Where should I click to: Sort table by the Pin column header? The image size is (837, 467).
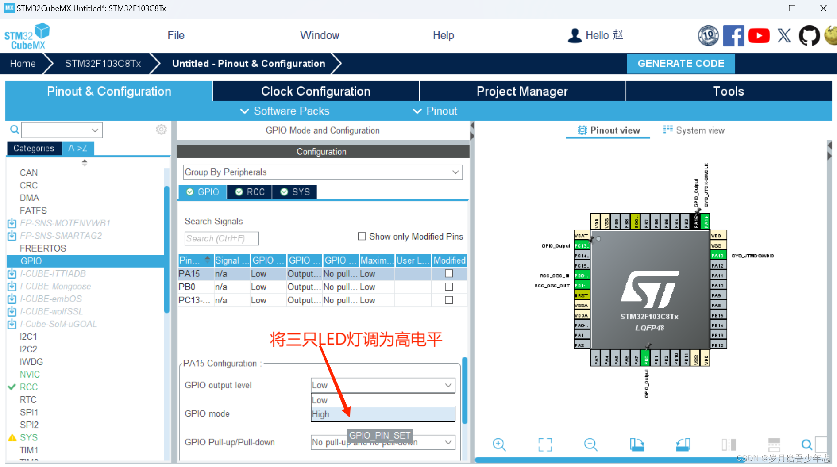pyautogui.click(x=195, y=260)
